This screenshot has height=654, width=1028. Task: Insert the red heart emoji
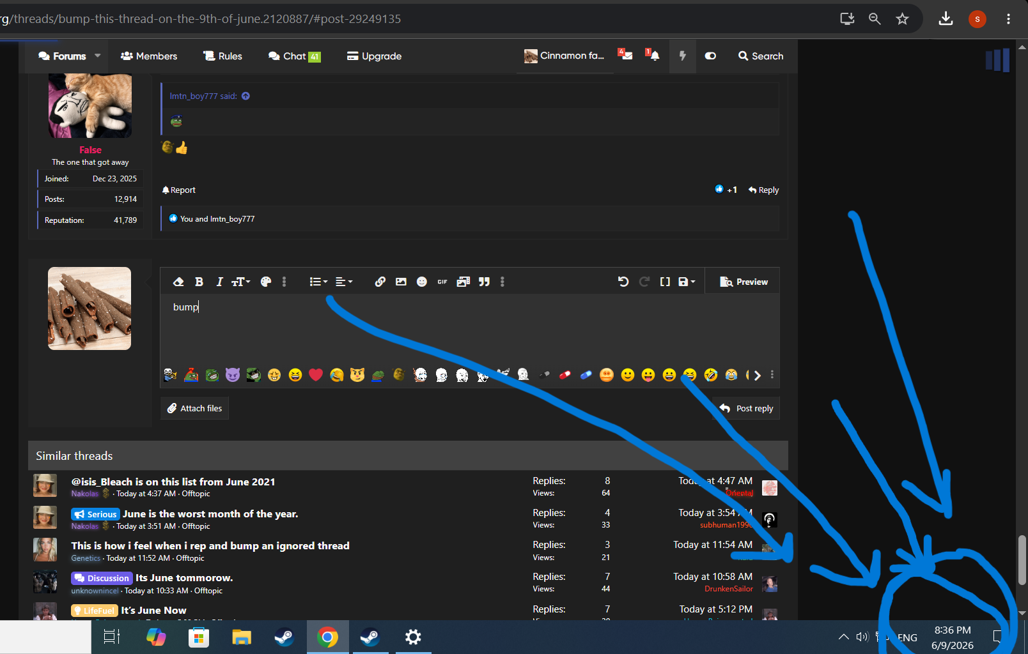pos(316,375)
